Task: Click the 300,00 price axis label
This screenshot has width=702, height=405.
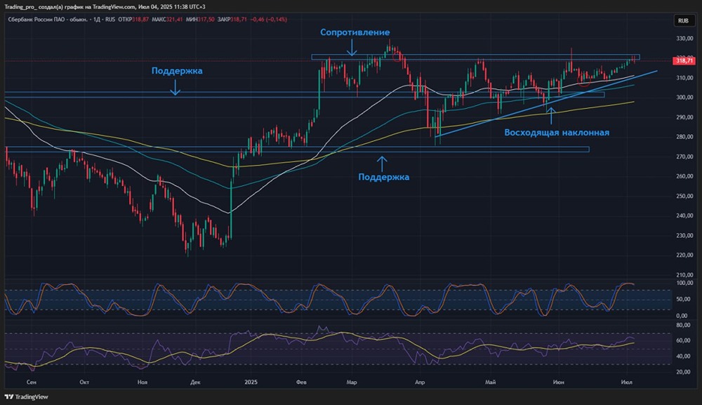Action: [x=684, y=98]
